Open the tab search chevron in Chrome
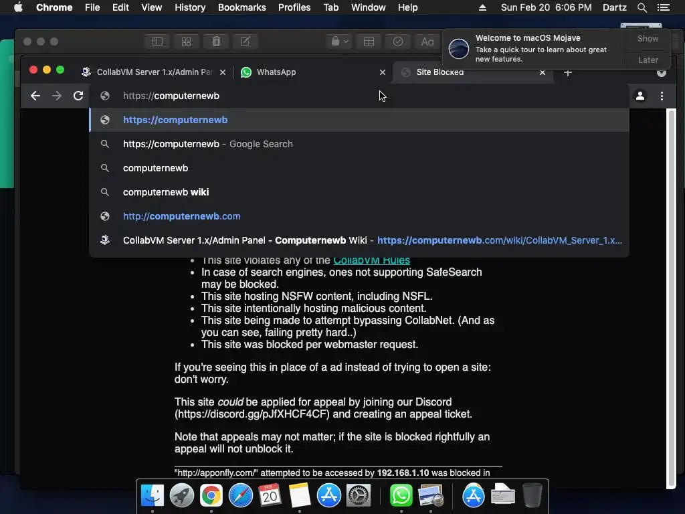Screen dimensions: 685x514 point(662,72)
